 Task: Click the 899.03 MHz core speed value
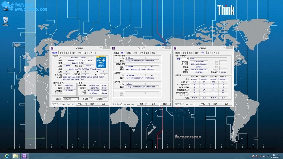[69, 85]
